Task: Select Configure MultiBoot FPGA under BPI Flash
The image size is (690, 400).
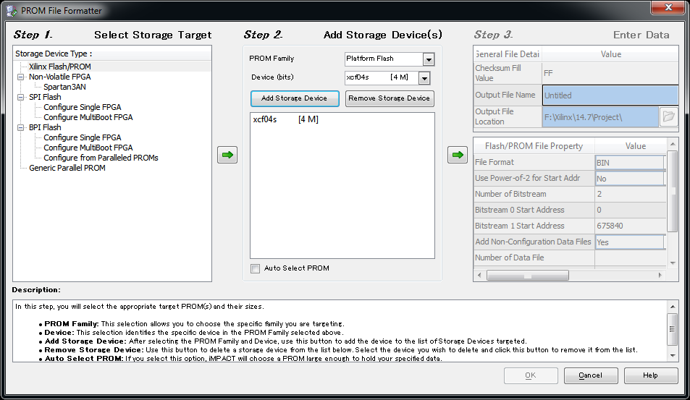Action: point(88,148)
